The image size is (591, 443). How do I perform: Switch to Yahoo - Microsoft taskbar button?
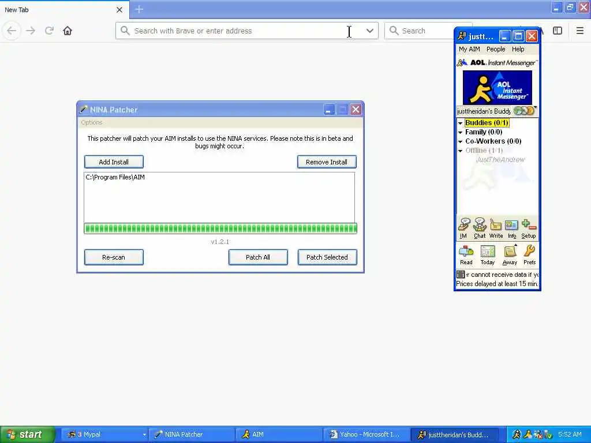tap(365, 435)
